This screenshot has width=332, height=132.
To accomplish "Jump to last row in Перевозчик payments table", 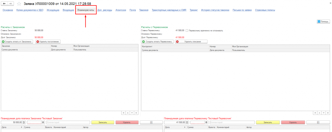I will tap(328, 113).
